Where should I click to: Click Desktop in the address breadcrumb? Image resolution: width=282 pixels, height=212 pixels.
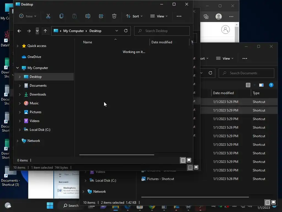95,31
